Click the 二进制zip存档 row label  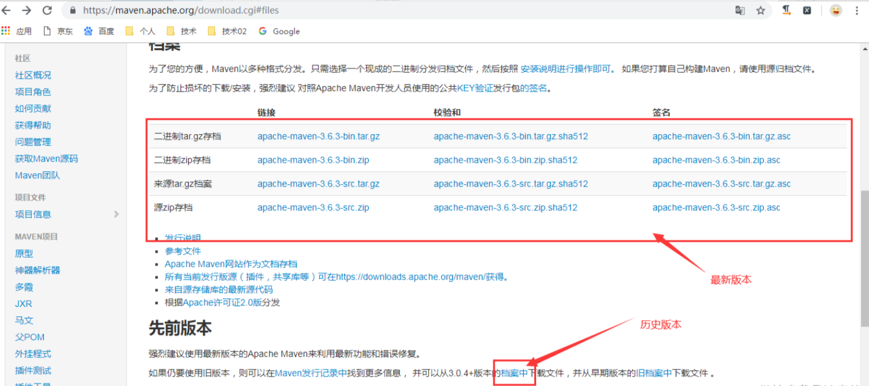(182, 160)
